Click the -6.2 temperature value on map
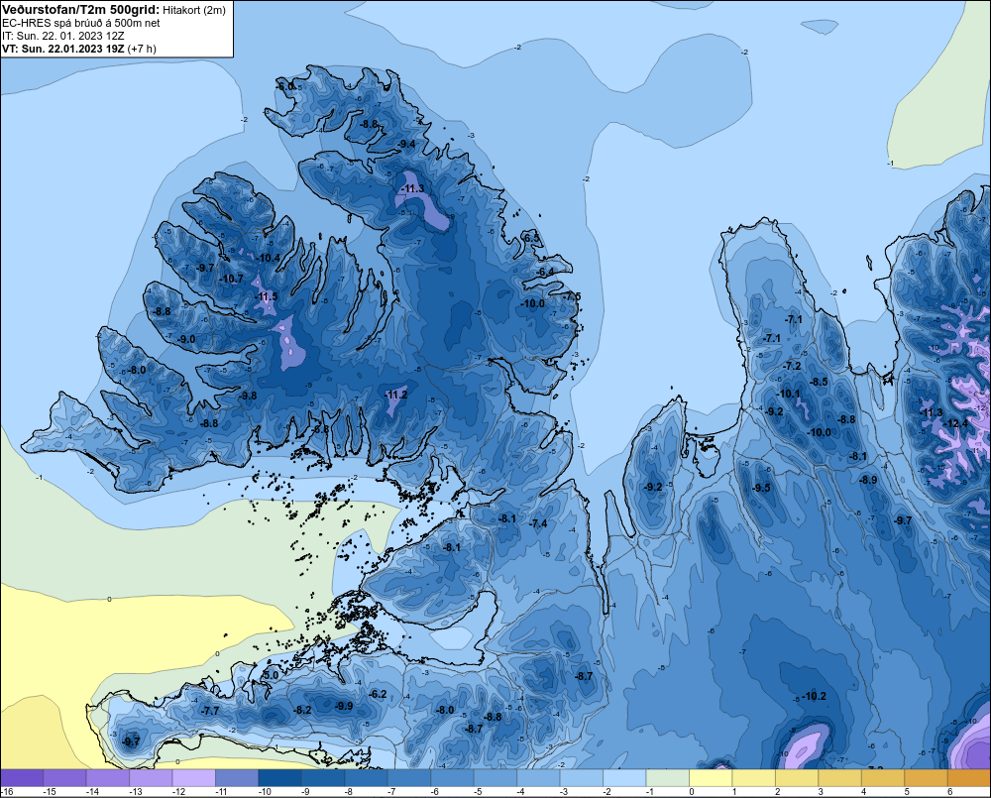Image resolution: width=991 pixels, height=798 pixels. (x=378, y=694)
